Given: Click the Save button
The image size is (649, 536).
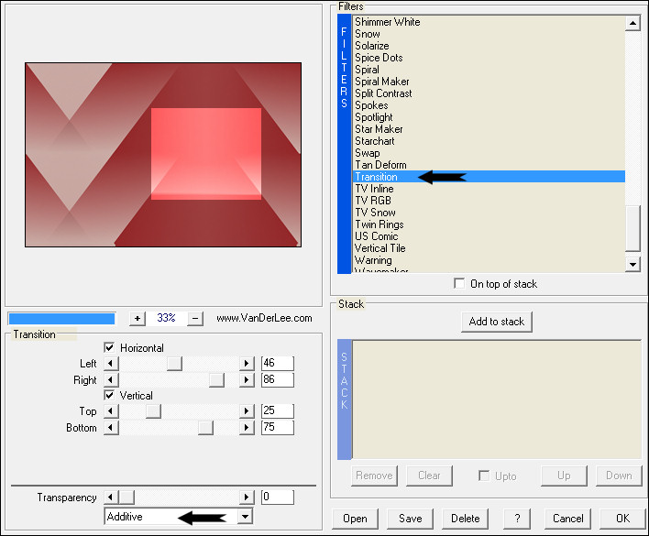Looking at the screenshot, I should click(x=410, y=519).
